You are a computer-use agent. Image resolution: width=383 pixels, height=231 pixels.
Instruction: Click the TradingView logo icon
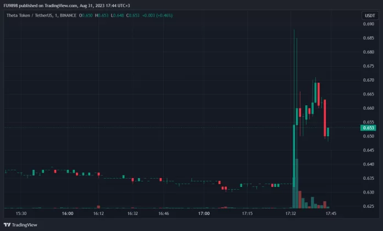(x=7, y=225)
